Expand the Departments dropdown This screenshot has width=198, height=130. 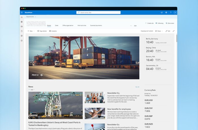[x=31, y=17]
